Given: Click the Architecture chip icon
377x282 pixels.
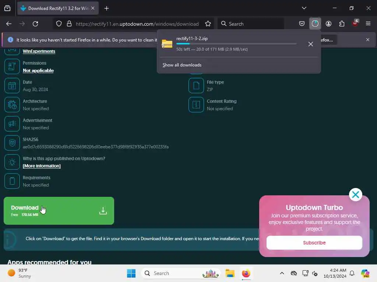Looking at the screenshot, I should (x=12, y=105).
